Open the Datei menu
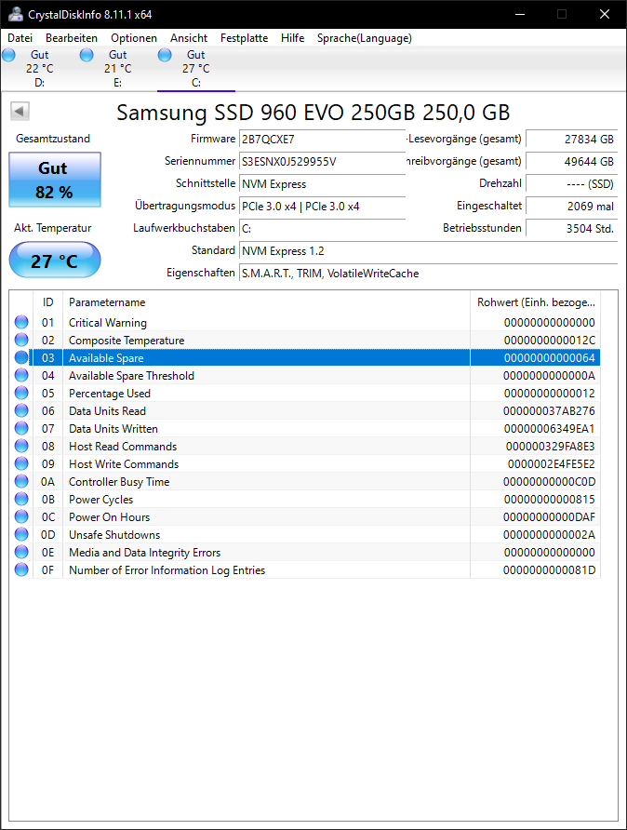The width and height of the screenshot is (627, 830). pyautogui.click(x=20, y=38)
